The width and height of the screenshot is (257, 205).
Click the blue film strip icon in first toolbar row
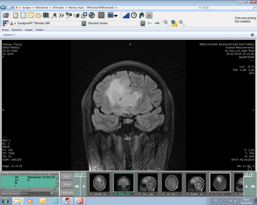(46, 15)
